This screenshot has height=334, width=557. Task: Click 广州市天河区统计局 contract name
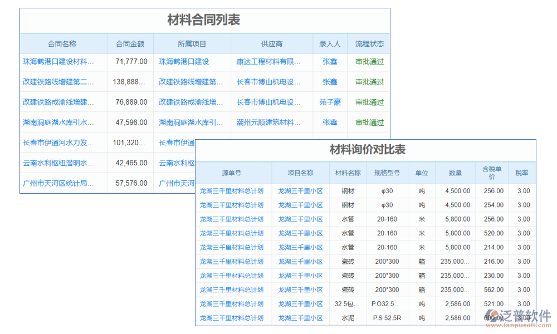(x=63, y=183)
